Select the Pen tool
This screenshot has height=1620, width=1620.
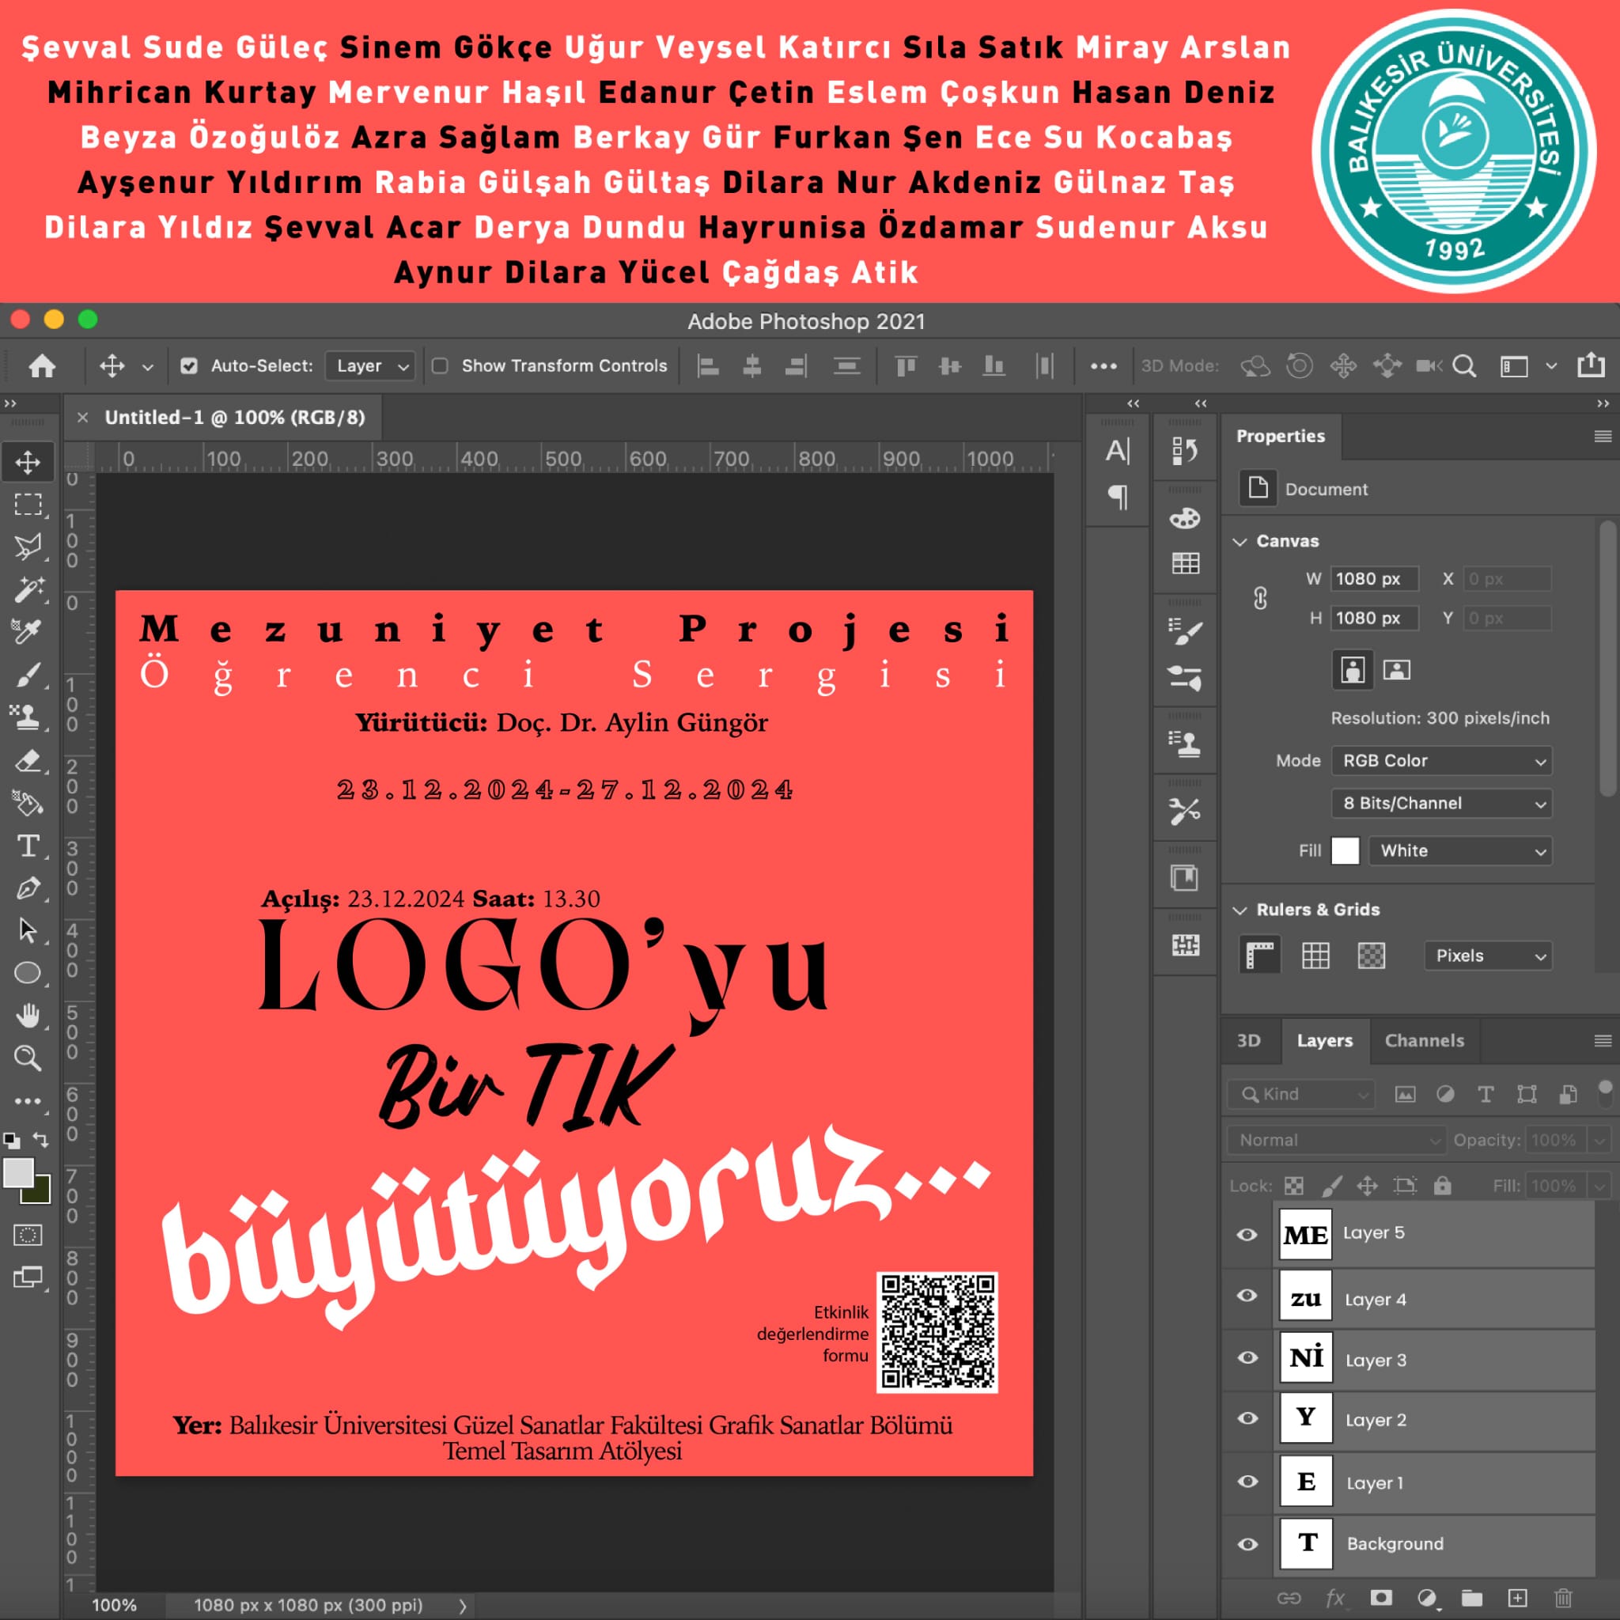[x=28, y=888]
